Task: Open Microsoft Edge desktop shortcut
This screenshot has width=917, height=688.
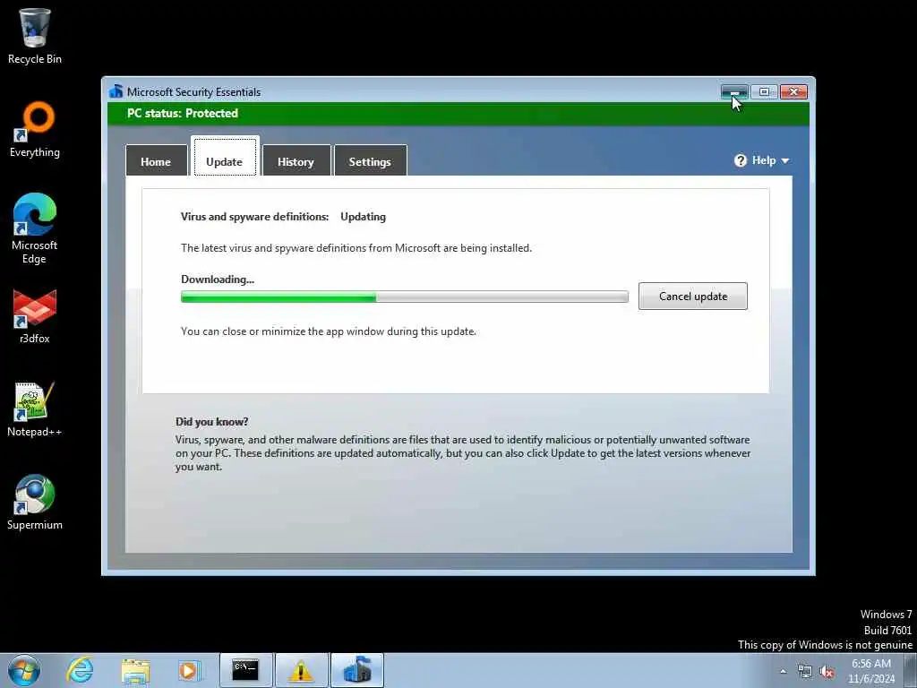Action: pos(35,228)
